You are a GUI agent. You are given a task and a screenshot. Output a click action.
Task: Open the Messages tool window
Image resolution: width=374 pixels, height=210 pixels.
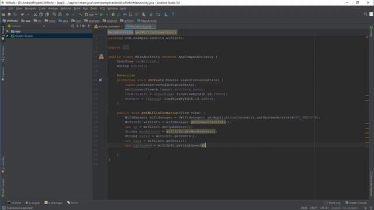click(x=54, y=203)
